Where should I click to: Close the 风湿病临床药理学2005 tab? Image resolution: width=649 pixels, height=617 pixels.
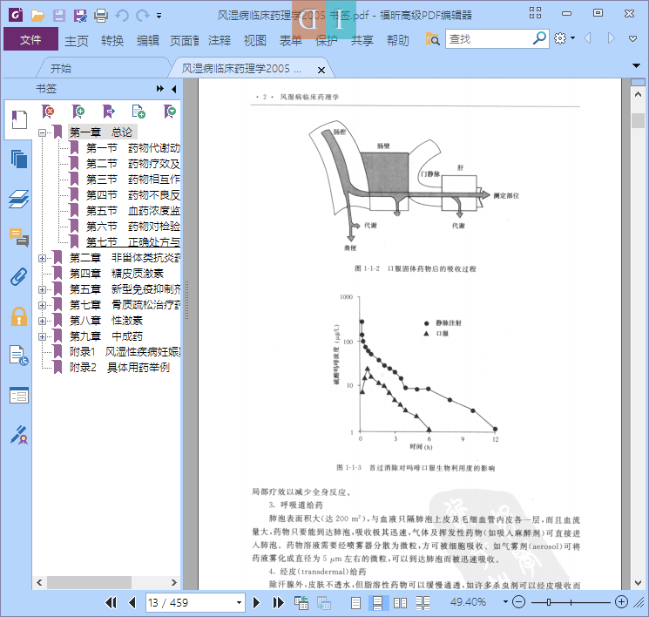click(x=321, y=70)
